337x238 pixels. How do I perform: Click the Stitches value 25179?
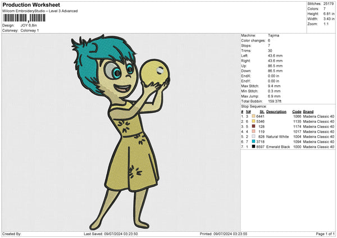(329, 4)
